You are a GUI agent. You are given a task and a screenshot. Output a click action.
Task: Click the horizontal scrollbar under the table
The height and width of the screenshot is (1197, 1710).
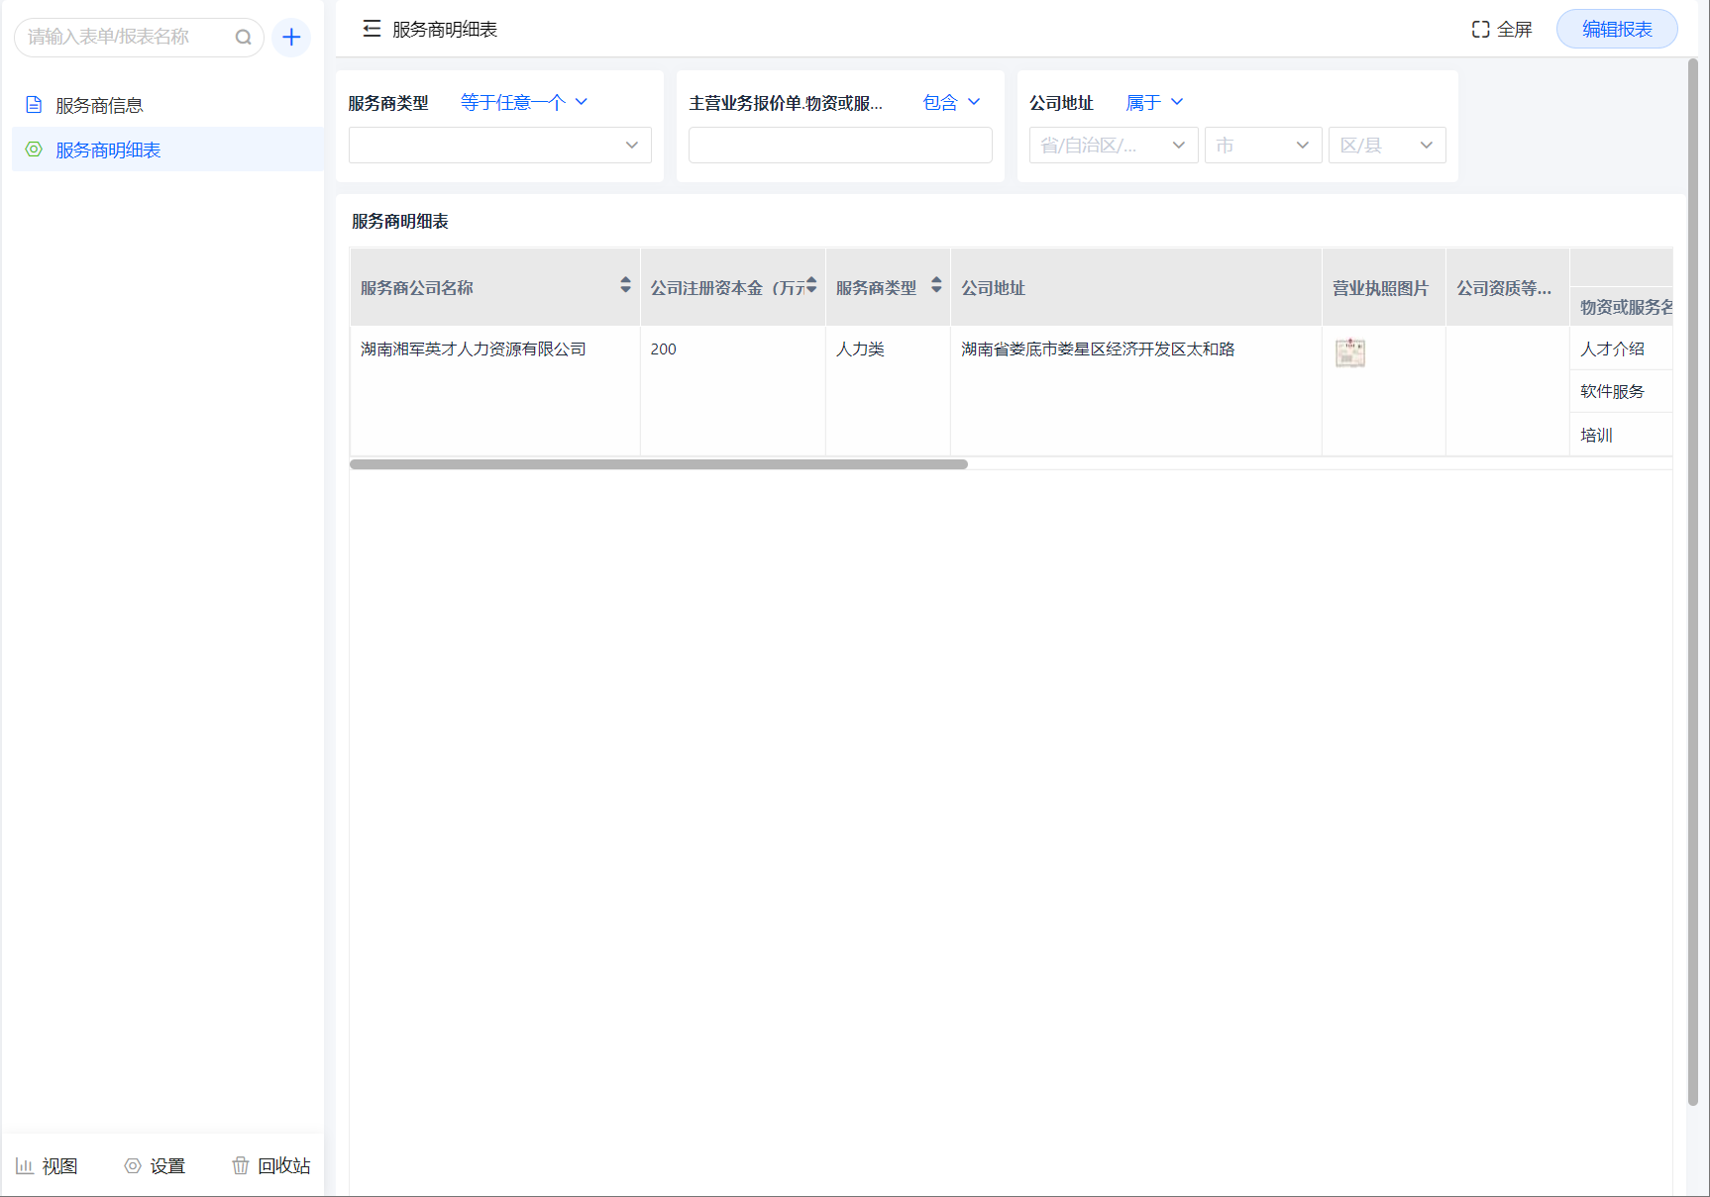tap(658, 464)
